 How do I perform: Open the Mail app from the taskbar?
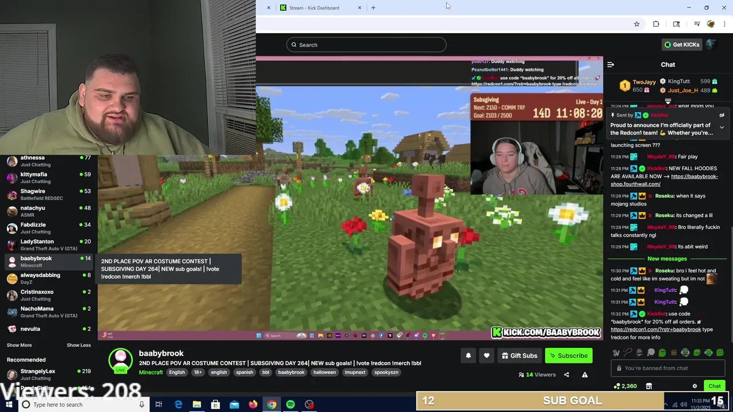click(x=234, y=405)
